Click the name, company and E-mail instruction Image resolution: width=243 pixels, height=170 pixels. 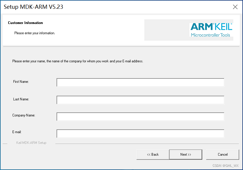coord(78,61)
